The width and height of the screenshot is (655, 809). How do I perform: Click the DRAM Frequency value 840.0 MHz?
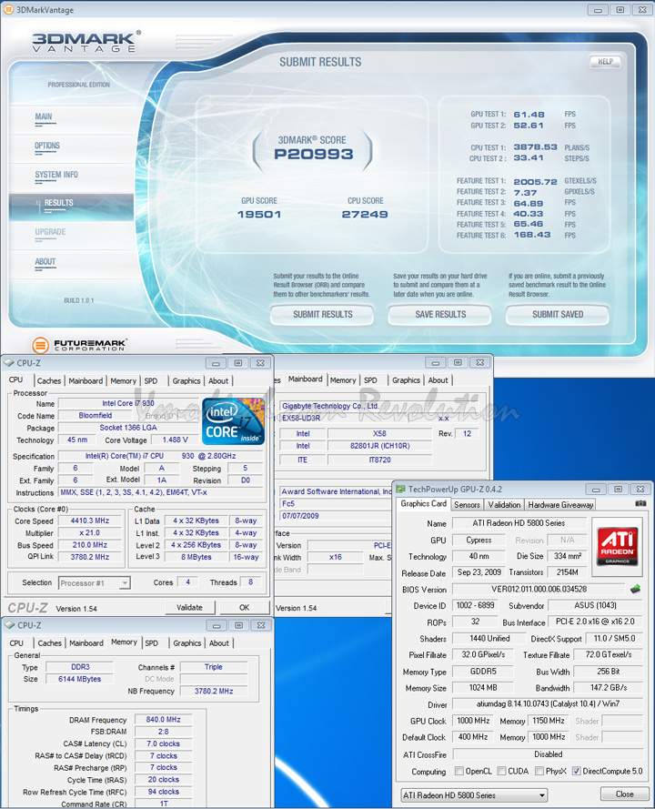pyautogui.click(x=163, y=719)
